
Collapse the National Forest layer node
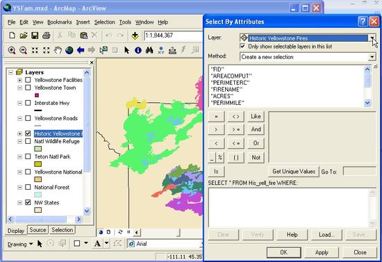click(19, 188)
